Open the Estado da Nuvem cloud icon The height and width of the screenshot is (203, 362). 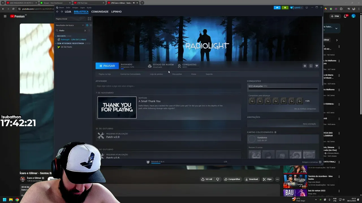click(150, 66)
